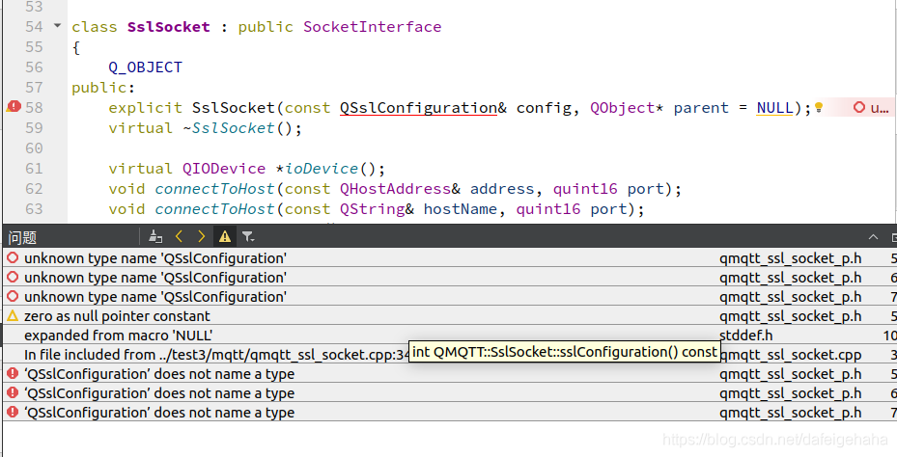The height and width of the screenshot is (457, 897).
Task: Select the 'zero as null pointer constant' warning
Action: pyautogui.click(x=117, y=316)
